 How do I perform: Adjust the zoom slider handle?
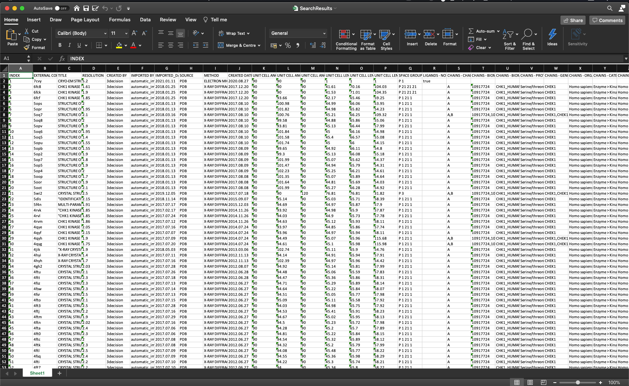coord(578,383)
